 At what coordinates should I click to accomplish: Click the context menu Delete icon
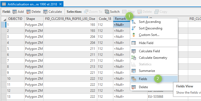pyautogui.click(x=133, y=87)
